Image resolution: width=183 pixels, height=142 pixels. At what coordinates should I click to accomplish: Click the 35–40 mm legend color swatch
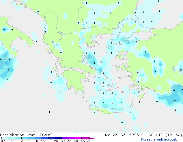71,138
